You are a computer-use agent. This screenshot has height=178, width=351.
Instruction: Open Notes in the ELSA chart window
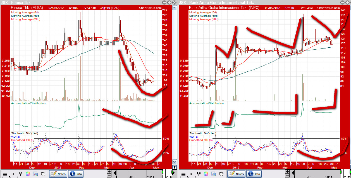coord(58,174)
